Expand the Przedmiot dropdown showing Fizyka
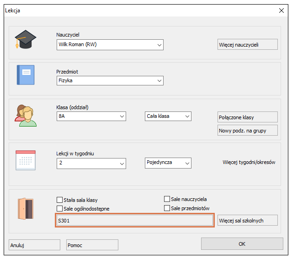The image size is (292, 259). click(x=110, y=81)
